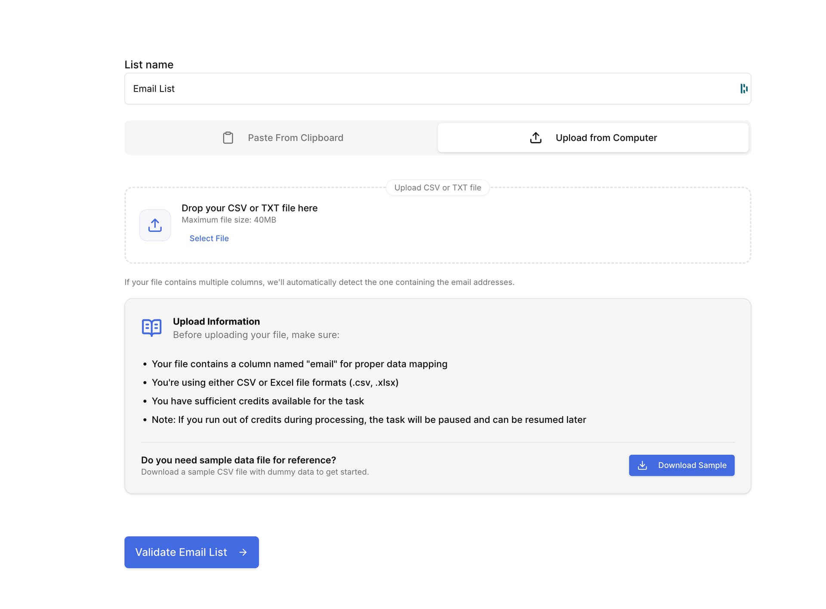Click the 'Maximum file size: 40MB' text
The image size is (826, 609).
tap(229, 220)
